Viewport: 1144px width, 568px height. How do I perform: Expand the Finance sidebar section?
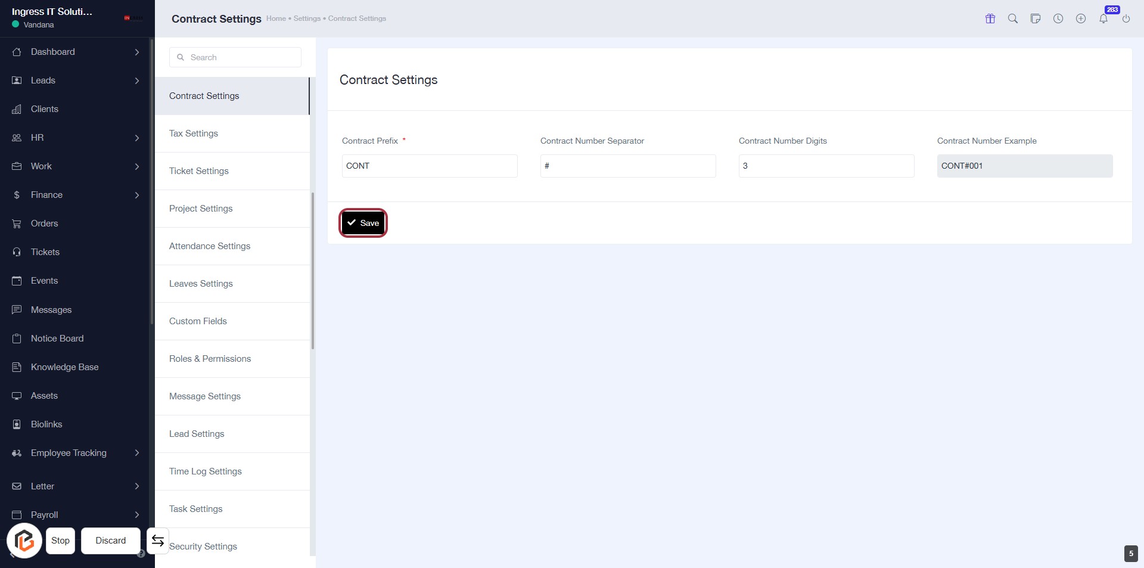[x=136, y=195]
